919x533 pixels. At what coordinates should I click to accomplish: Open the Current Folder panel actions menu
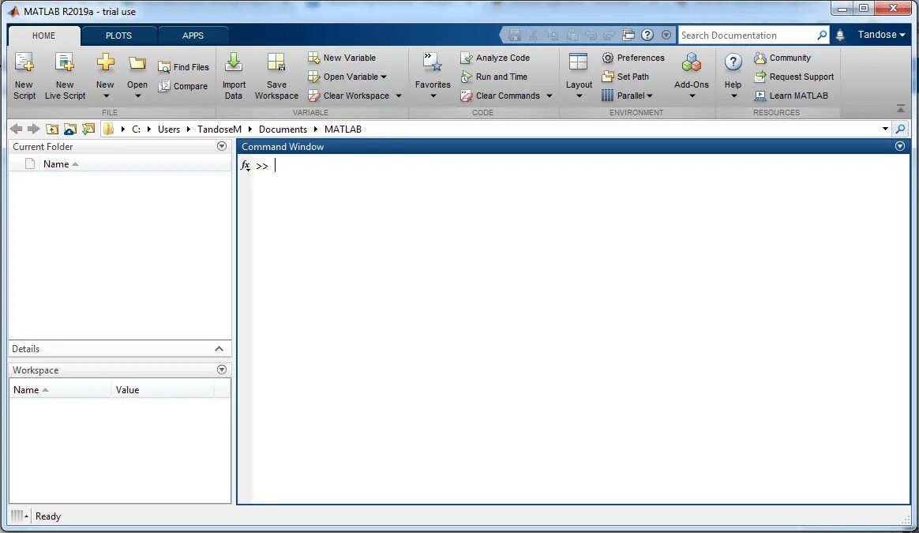tap(222, 146)
